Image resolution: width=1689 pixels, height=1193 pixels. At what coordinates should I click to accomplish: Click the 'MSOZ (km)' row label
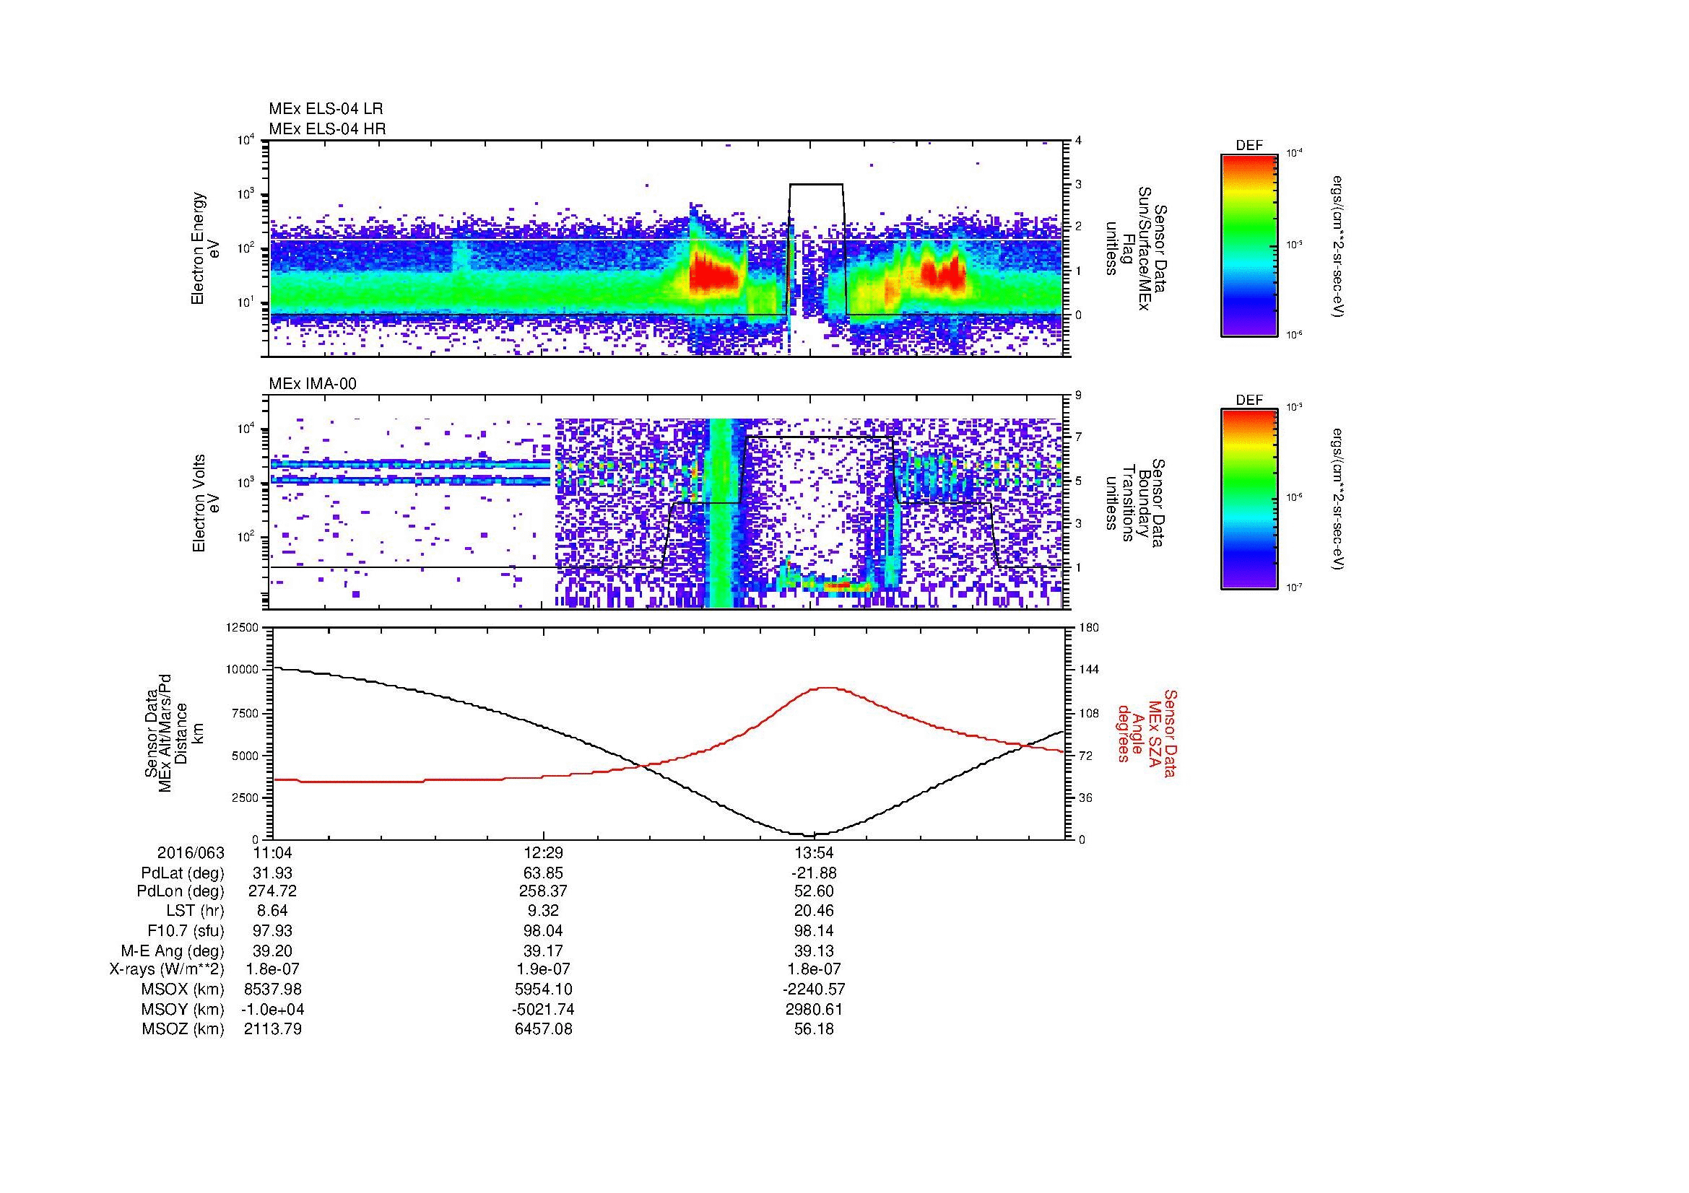point(183,1029)
